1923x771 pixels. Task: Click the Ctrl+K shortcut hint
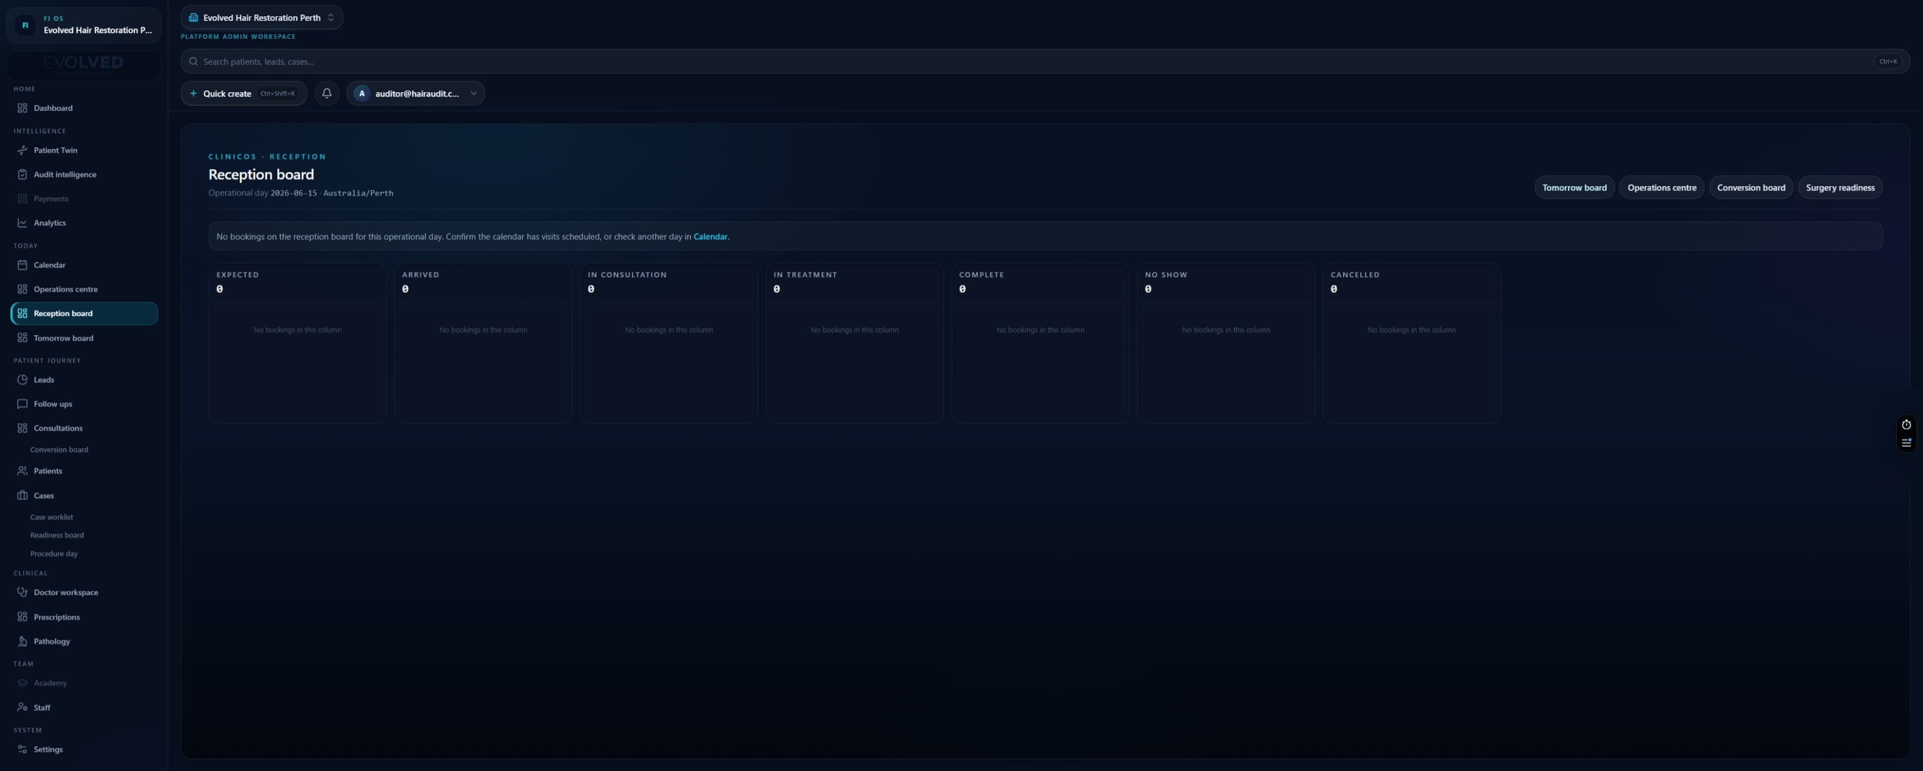[x=1888, y=61]
